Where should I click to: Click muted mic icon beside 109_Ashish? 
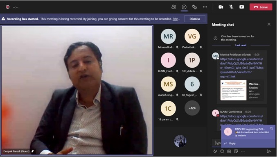click(x=201, y=71)
